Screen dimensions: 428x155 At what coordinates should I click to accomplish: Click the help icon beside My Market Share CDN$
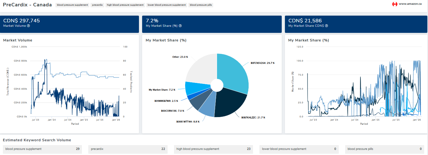326,26
